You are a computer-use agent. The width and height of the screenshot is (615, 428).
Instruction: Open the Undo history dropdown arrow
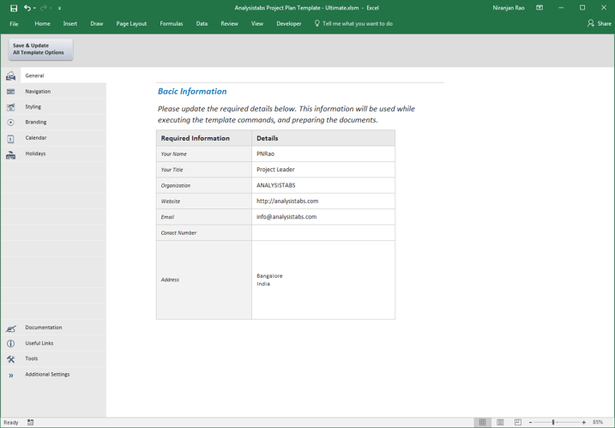point(34,9)
